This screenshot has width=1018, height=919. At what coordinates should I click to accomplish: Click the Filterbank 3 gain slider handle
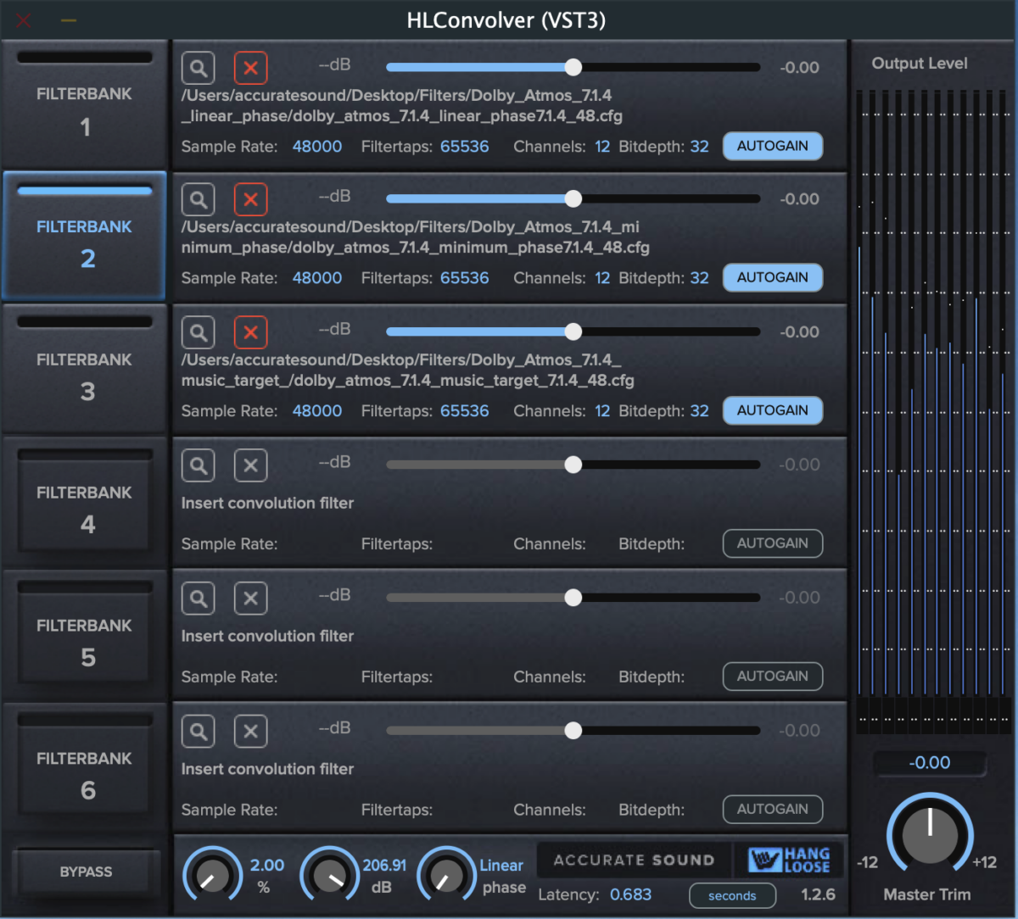[x=573, y=332]
